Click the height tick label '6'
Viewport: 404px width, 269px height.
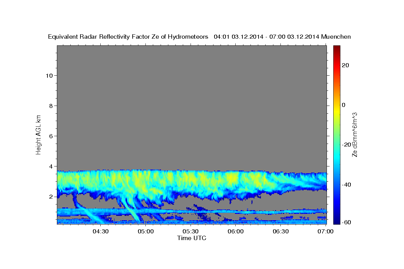(x=51, y=136)
